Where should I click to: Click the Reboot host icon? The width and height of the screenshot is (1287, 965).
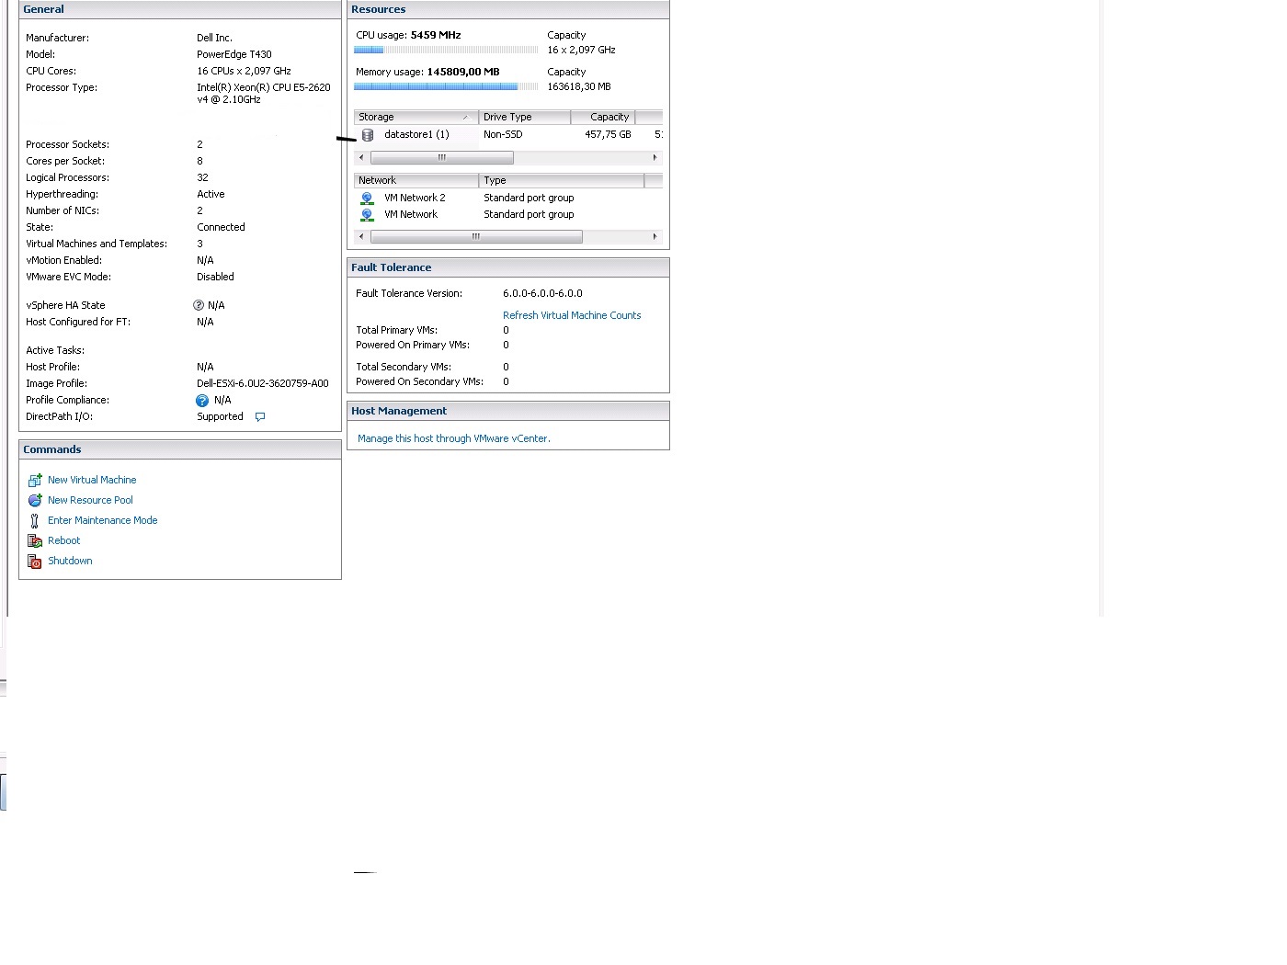point(35,540)
